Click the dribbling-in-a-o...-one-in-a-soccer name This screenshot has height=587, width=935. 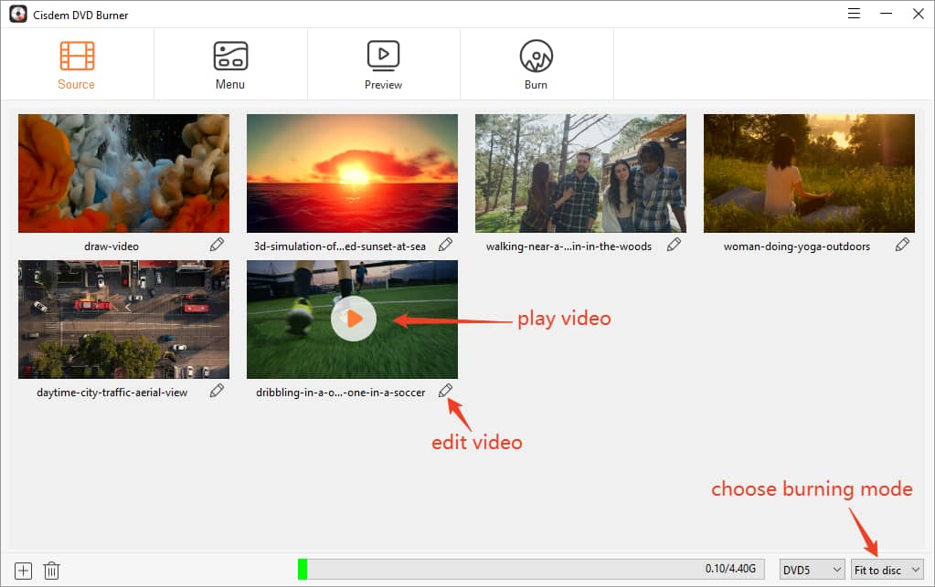coord(341,393)
